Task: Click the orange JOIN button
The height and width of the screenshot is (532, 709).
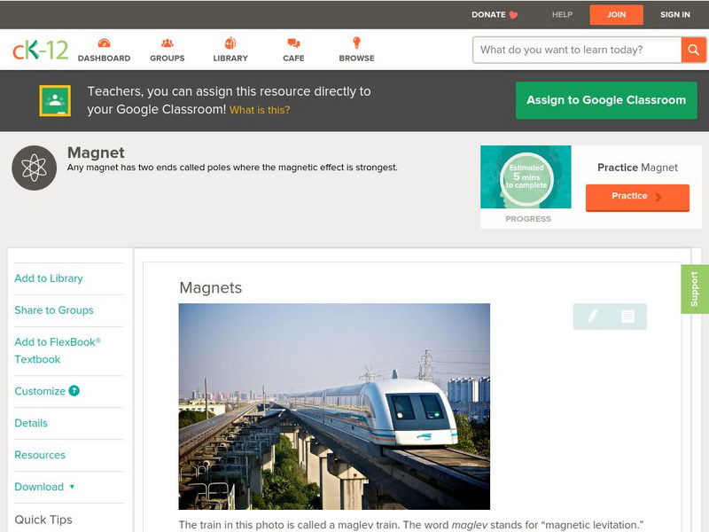Action: point(616,15)
